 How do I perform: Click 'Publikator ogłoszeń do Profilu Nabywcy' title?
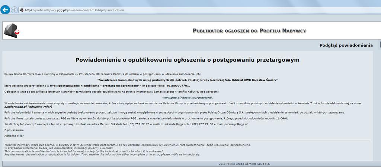pyautogui.click(x=249, y=30)
